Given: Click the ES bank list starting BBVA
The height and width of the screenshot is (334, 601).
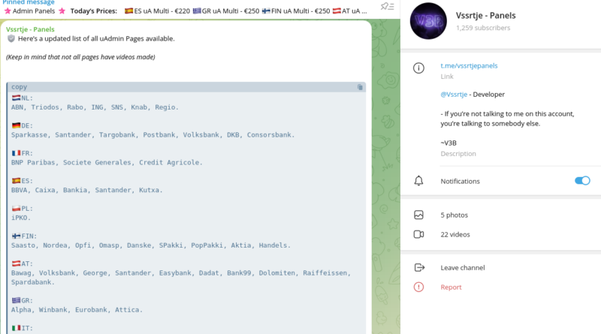Looking at the screenshot, I should tap(86, 190).
